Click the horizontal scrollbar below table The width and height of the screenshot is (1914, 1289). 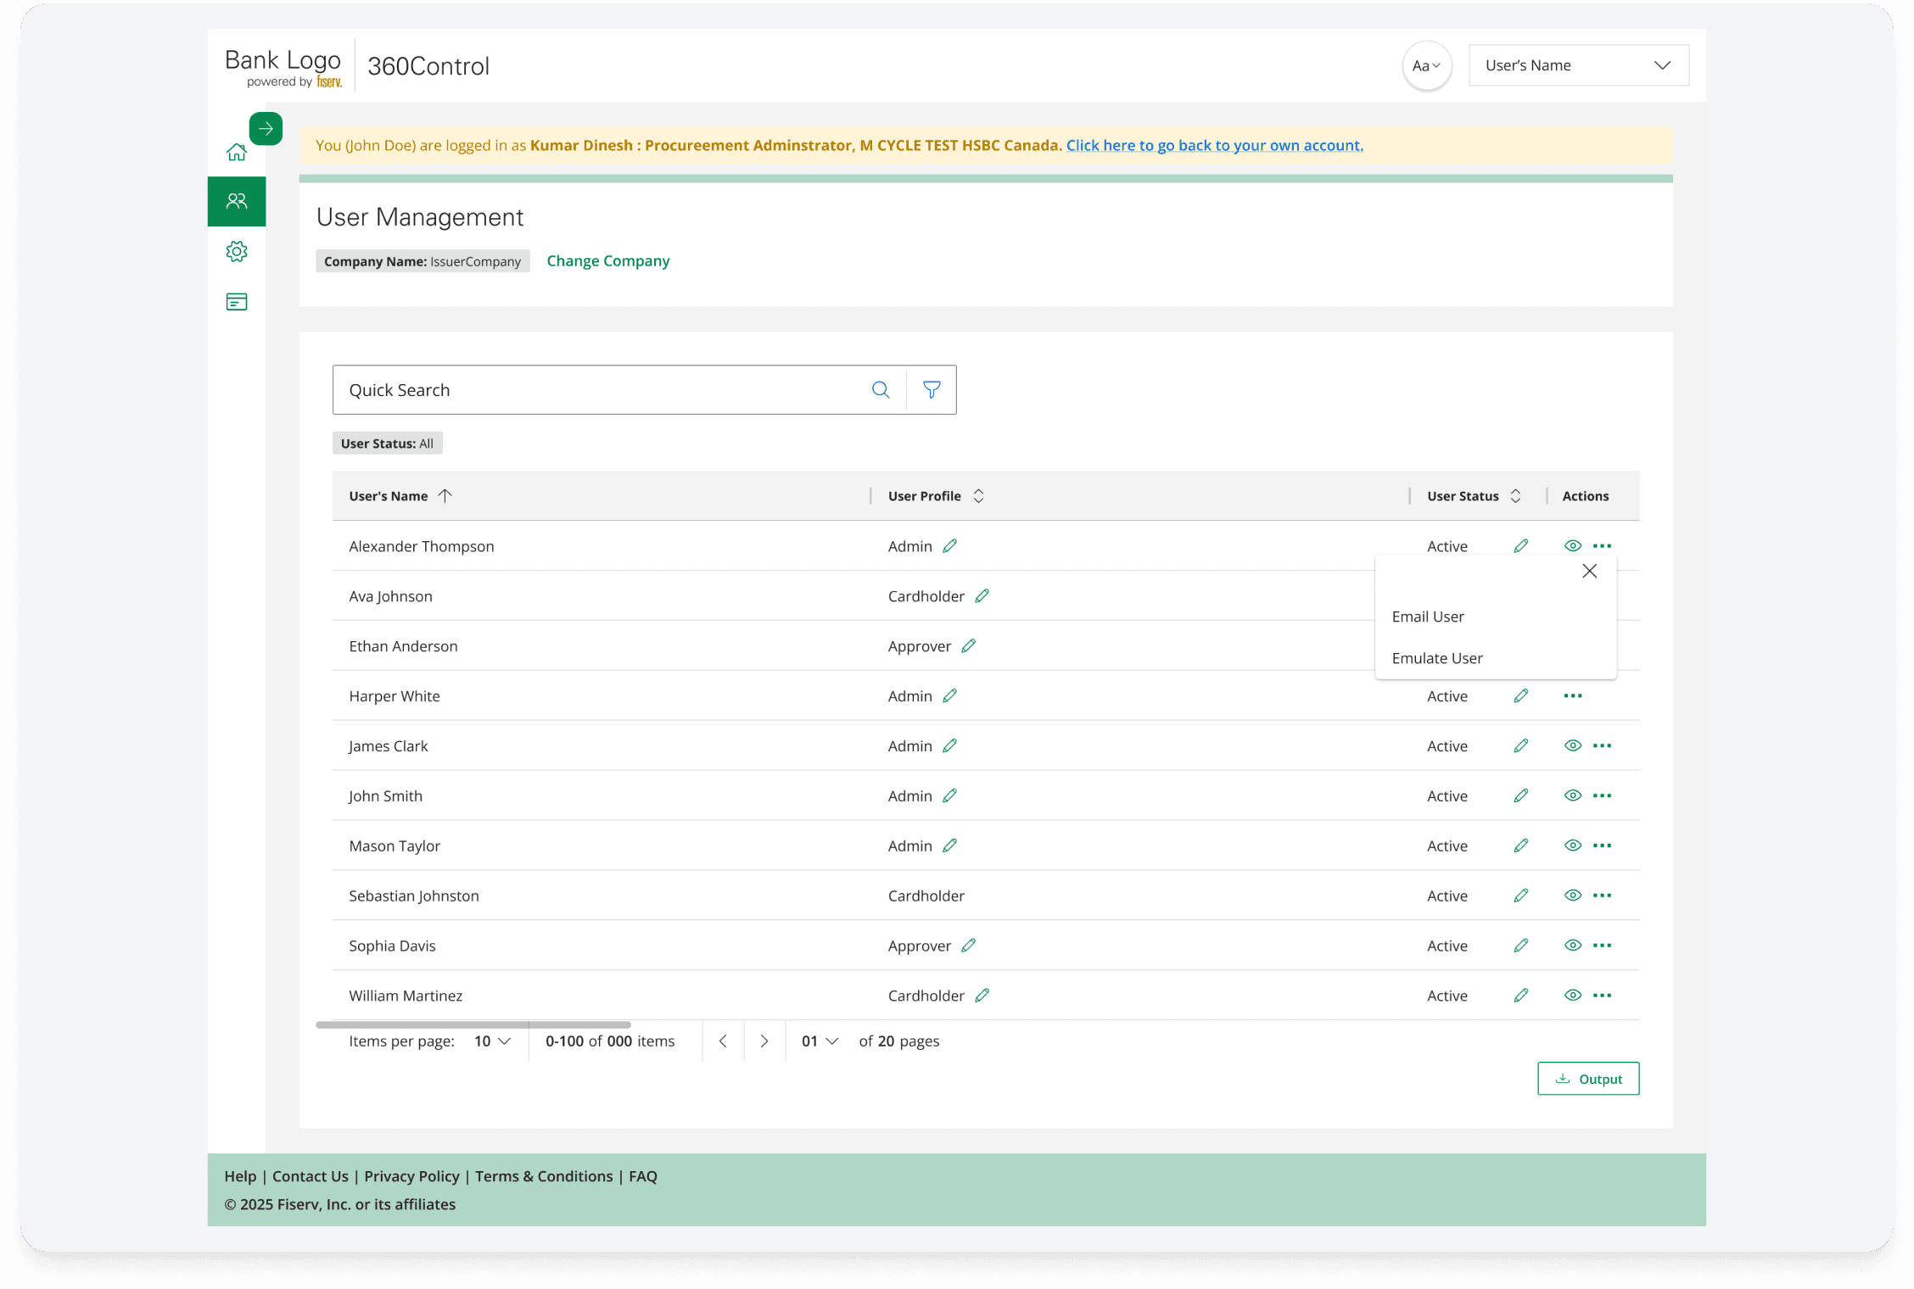click(x=473, y=1025)
